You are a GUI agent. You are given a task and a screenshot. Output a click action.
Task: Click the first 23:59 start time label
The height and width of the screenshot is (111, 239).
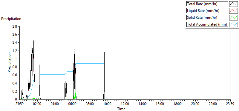tap(20, 104)
